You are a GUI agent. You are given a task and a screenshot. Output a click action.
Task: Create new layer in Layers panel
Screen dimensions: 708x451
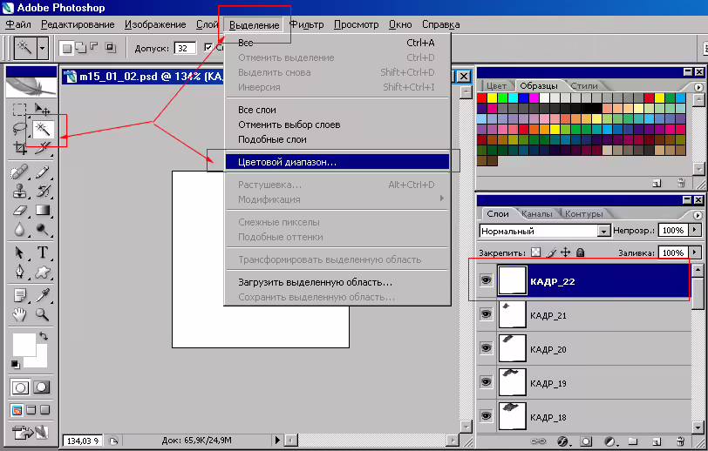coord(657,441)
